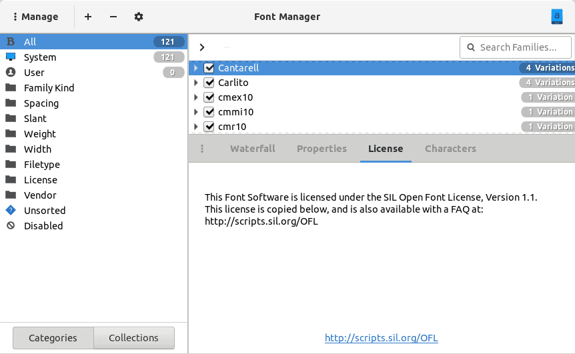Select the Disabled category in sidebar
This screenshot has width=575, height=354.
point(43,226)
